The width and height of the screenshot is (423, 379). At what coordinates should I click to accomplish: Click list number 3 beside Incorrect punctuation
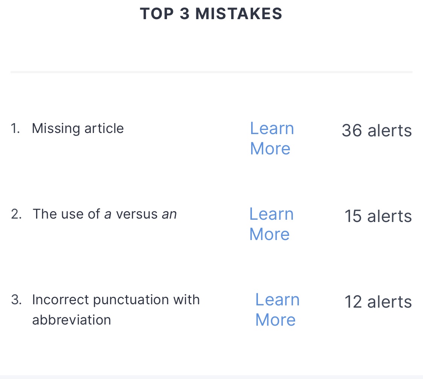[x=16, y=300]
